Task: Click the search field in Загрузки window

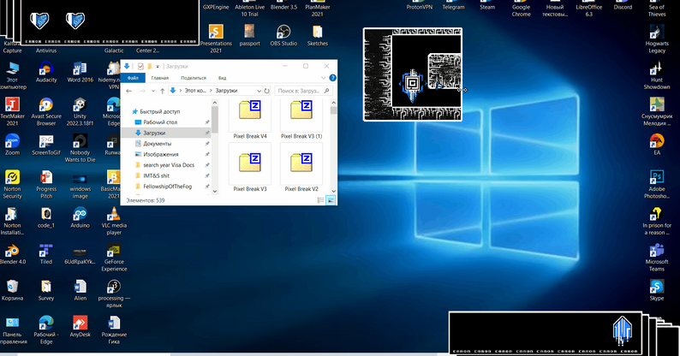Action: click(301, 90)
